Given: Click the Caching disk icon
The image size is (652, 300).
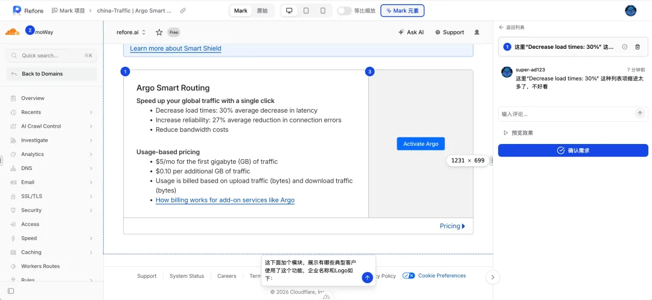Looking at the screenshot, I should pos(13,252).
